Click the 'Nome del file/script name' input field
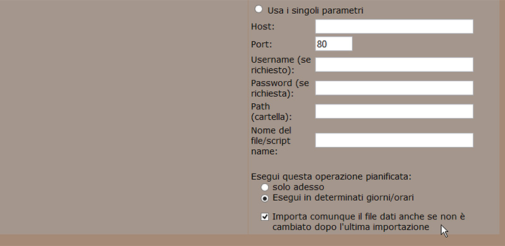The width and height of the screenshot is (505, 246). [x=394, y=140]
